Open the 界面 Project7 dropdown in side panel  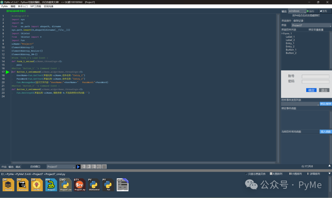(x=311, y=25)
